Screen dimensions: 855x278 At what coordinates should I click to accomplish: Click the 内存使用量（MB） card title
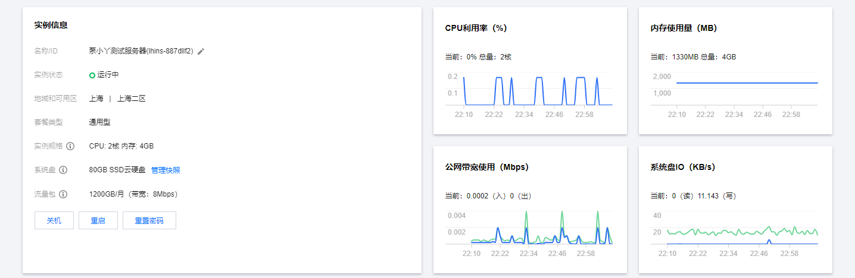click(x=684, y=28)
